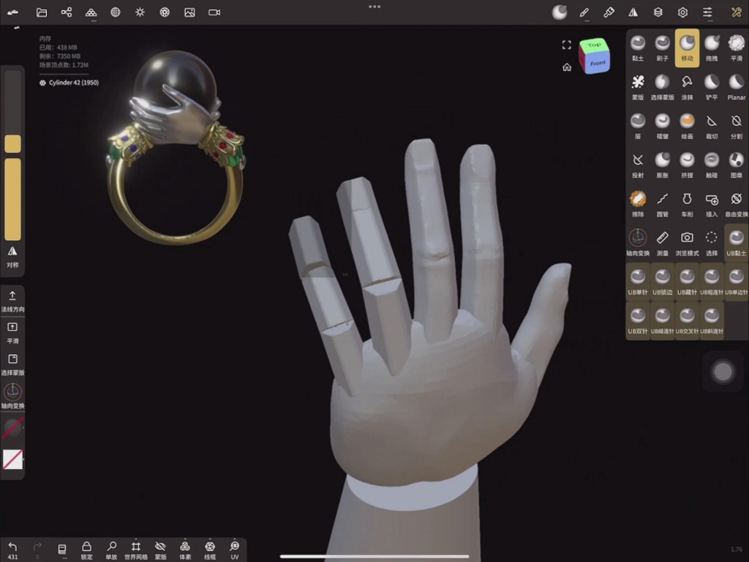Select the 测量 (Measure) ruler tool
749x562 pixels.
coord(663,243)
